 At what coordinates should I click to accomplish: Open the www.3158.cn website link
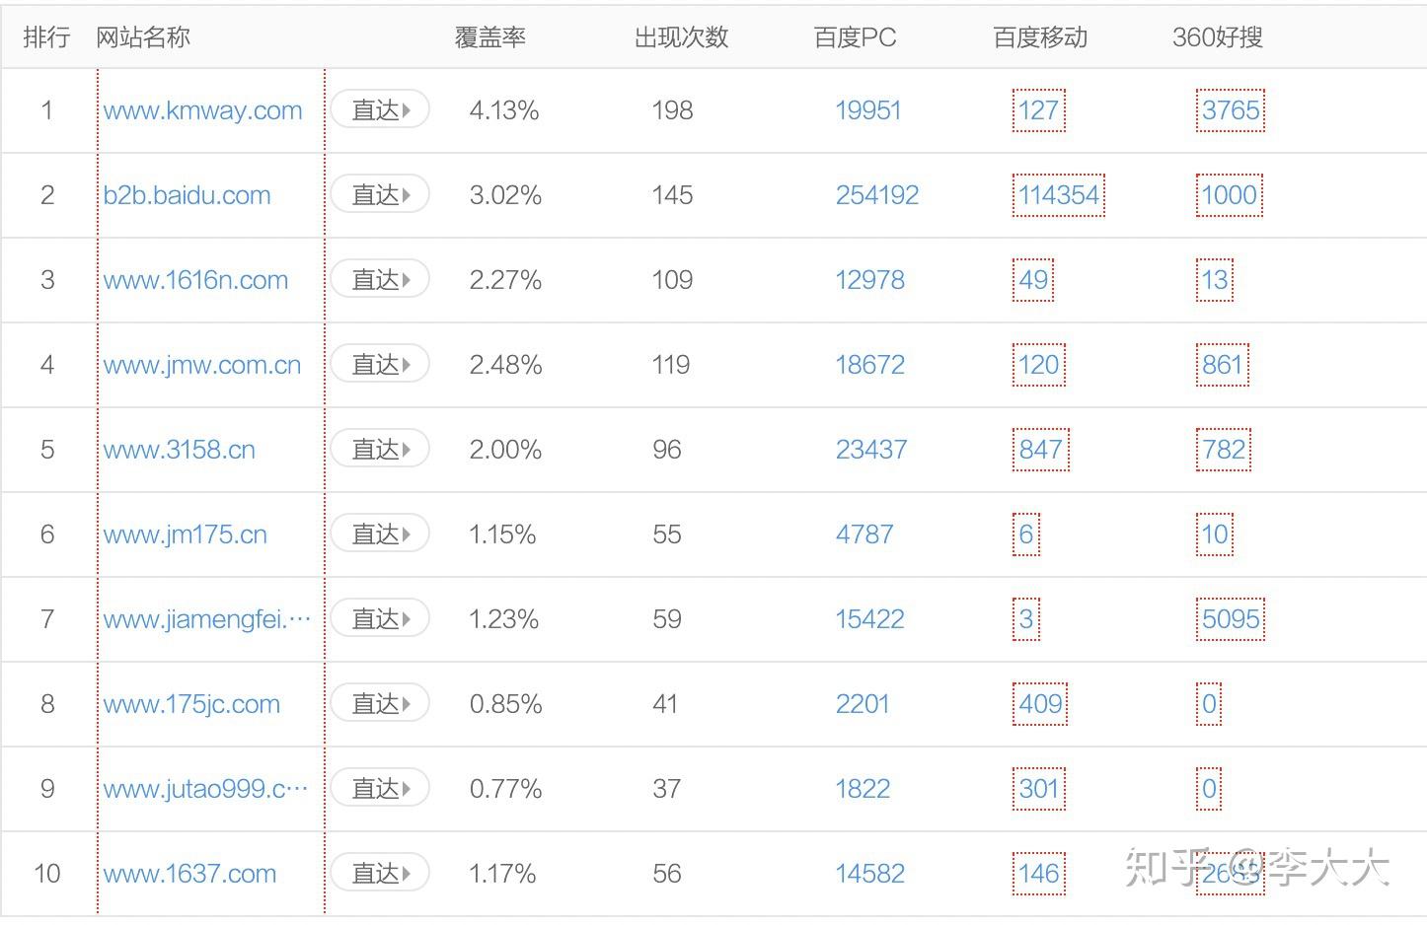pyautogui.click(x=179, y=450)
